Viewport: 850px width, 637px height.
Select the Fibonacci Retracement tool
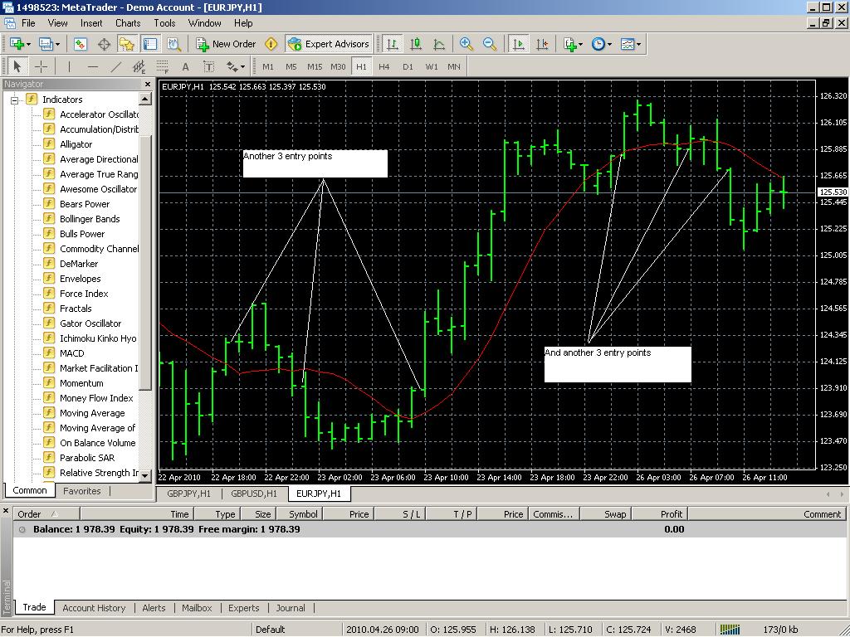pos(163,66)
